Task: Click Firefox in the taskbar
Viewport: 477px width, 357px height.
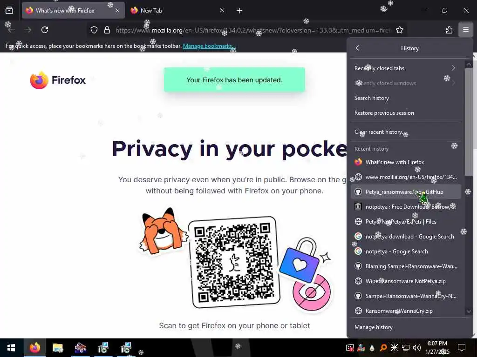Action: (x=34, y=348)
